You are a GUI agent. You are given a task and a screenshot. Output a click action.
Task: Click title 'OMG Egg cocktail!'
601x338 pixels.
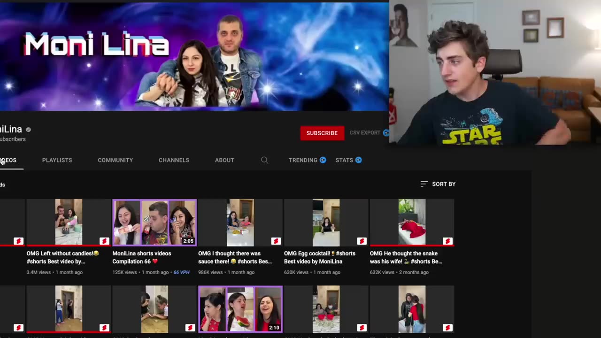pos(320,257)
